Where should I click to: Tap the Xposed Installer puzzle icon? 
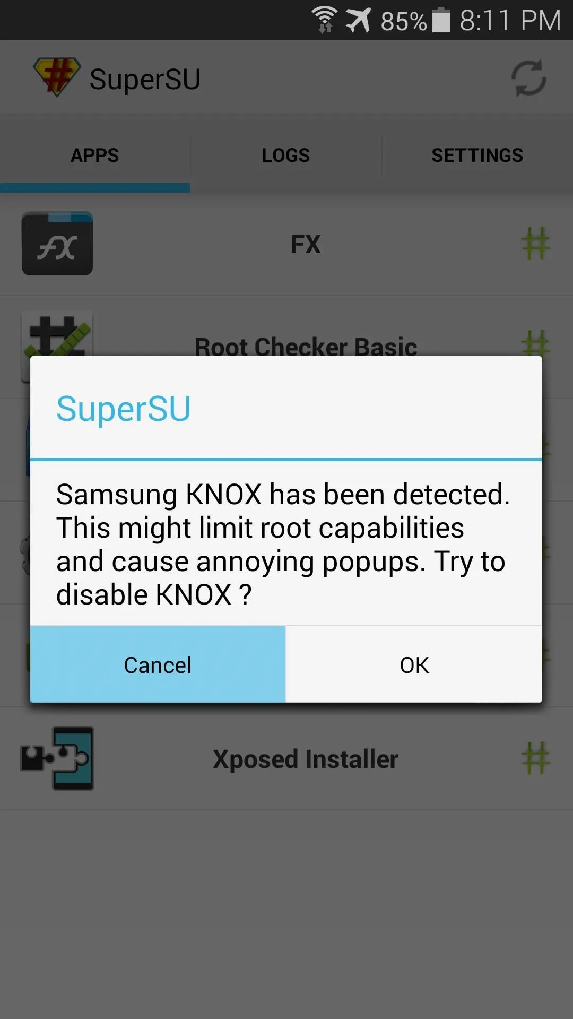[x=57, y=758]
